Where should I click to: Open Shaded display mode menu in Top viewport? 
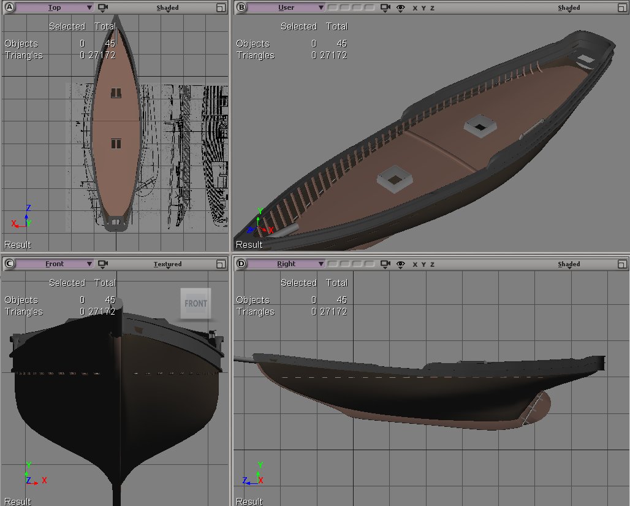coord(167,8)
